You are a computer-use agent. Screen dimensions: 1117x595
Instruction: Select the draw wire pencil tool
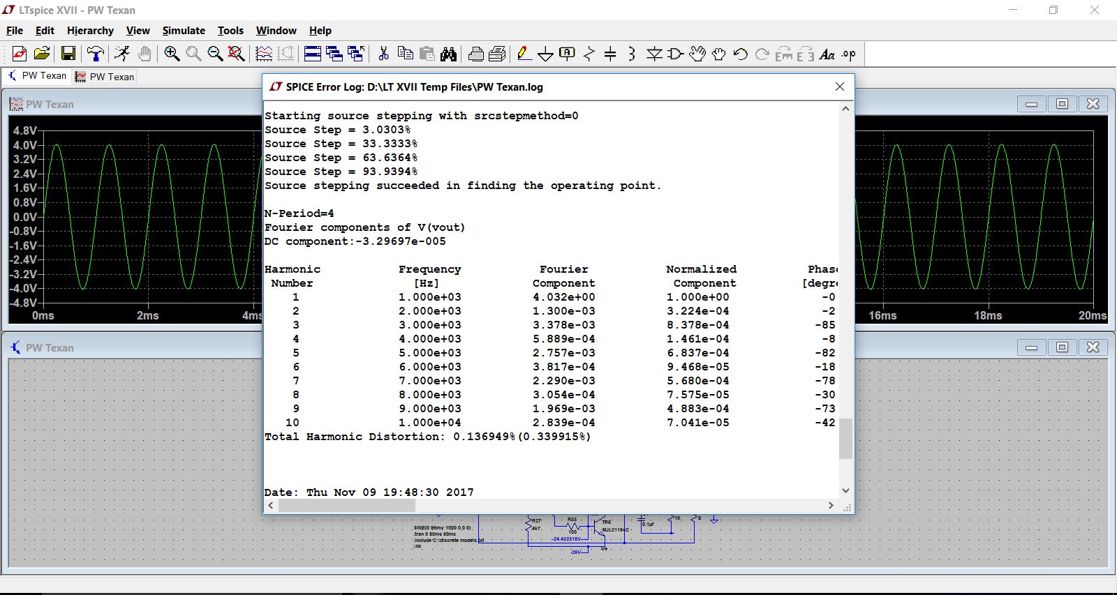[x=524, y=54]
